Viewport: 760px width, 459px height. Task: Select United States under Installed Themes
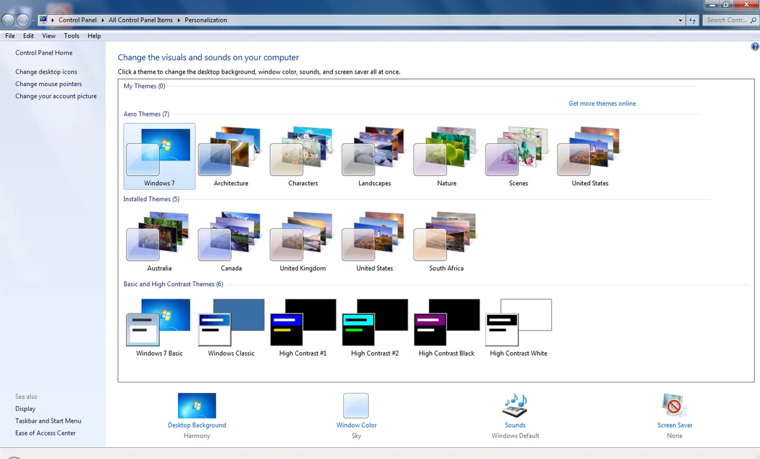[x=375, y=241]
